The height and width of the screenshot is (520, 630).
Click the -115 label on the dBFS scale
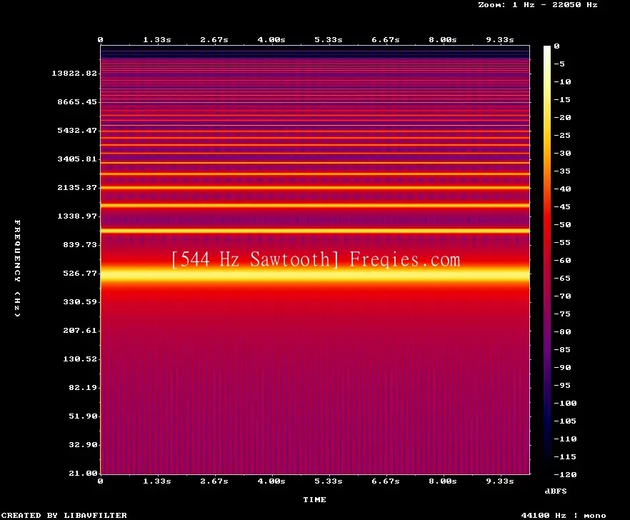click(565, 457)
